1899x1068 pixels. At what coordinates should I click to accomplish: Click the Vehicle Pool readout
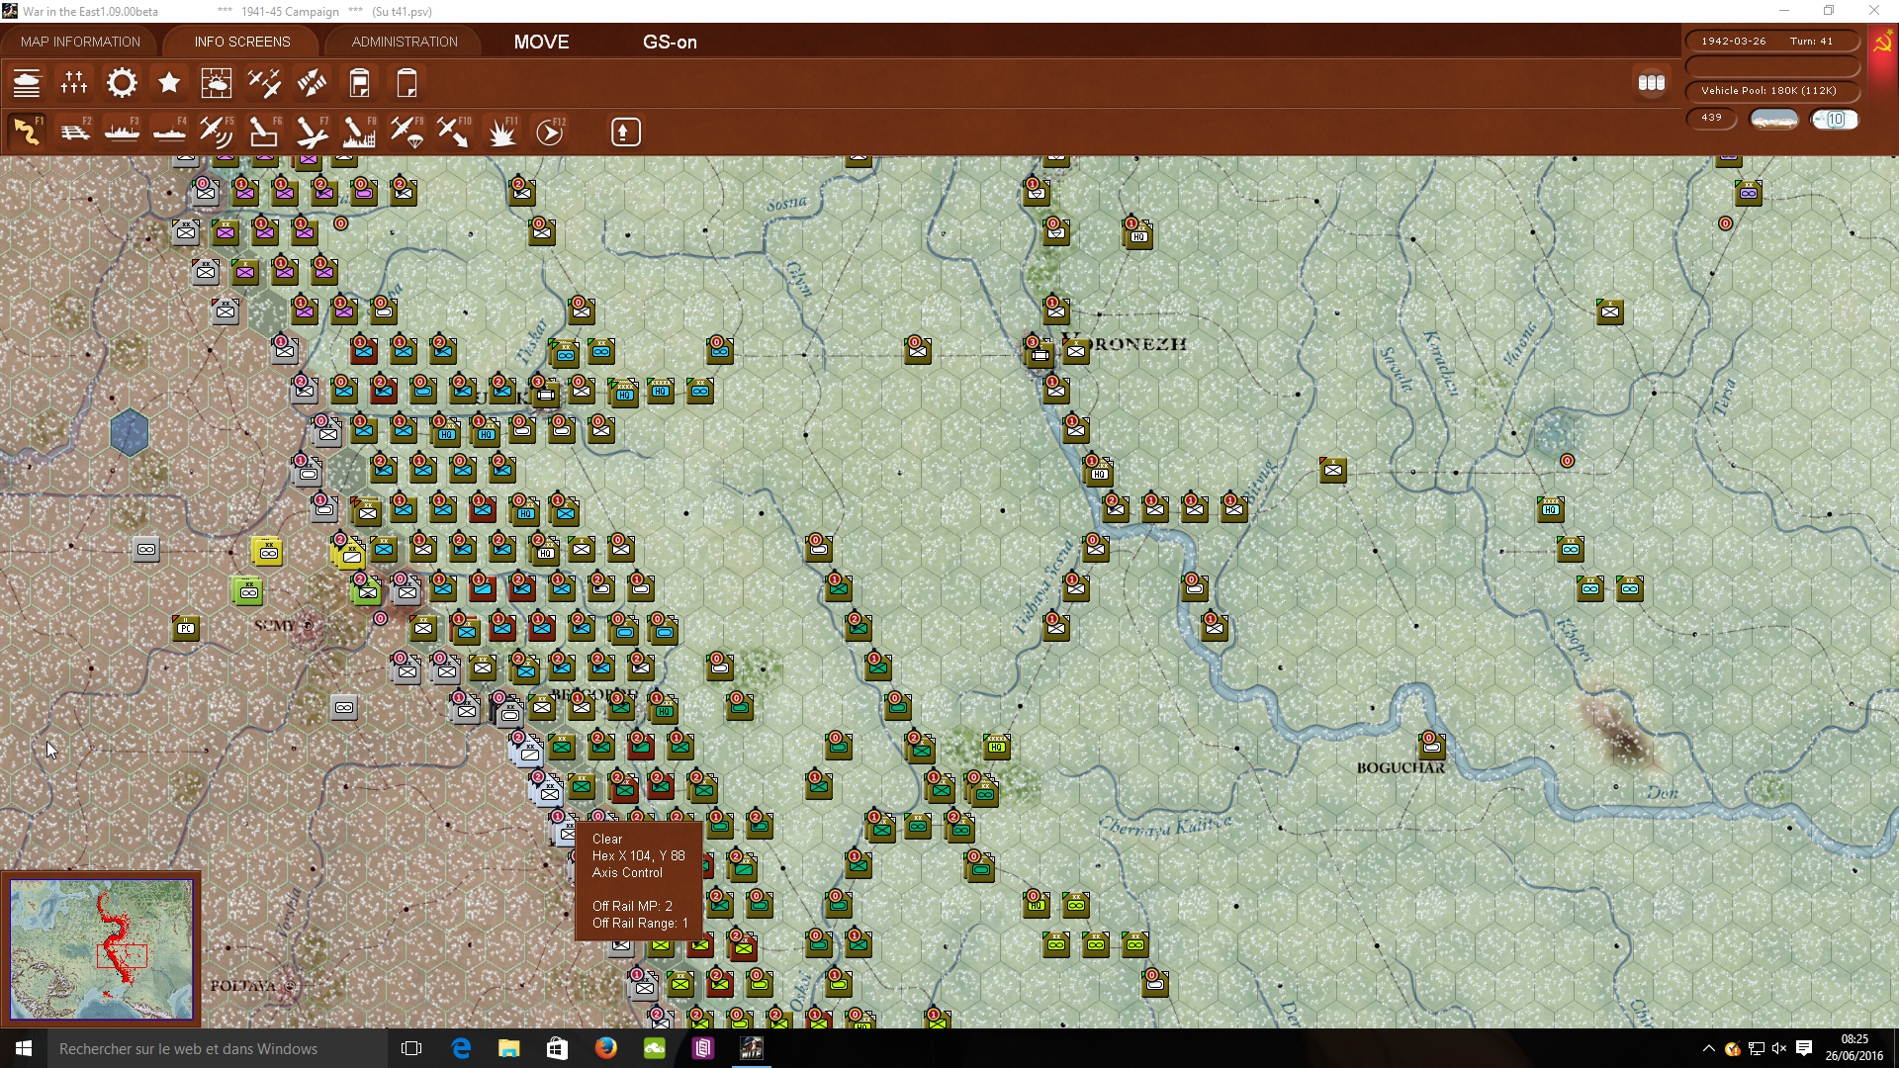tap(1772, 91)
